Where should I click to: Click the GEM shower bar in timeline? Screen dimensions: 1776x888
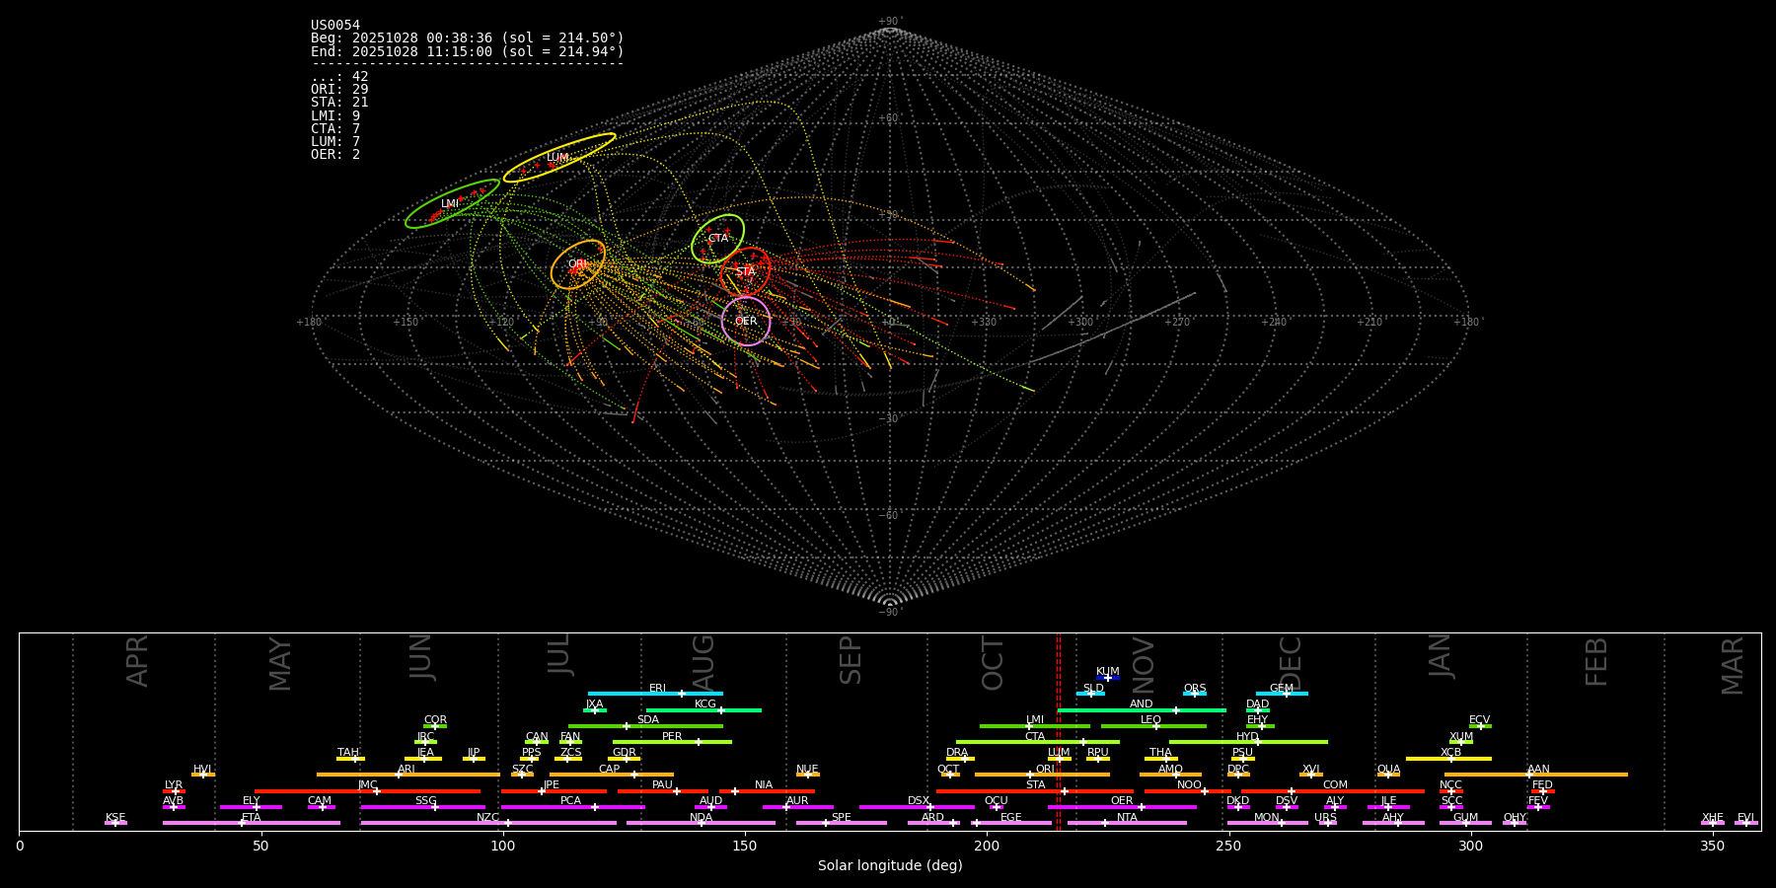1282,694
